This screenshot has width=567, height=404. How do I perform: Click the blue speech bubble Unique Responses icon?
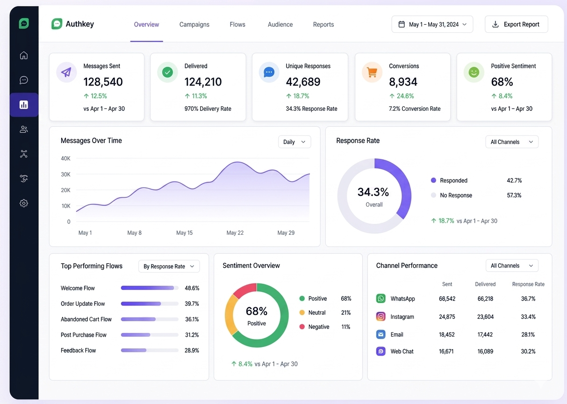pos(269,72)
